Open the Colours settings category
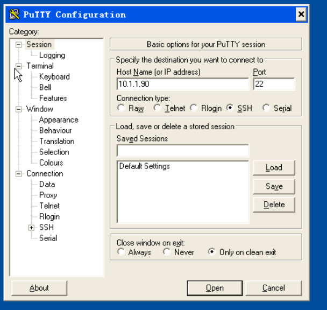327x310 pixels. tap(51, 163)
